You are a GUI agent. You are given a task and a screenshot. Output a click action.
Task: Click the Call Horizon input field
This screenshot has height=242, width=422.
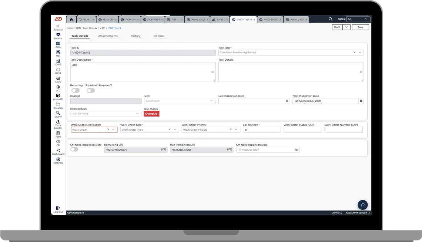[262, 130]
